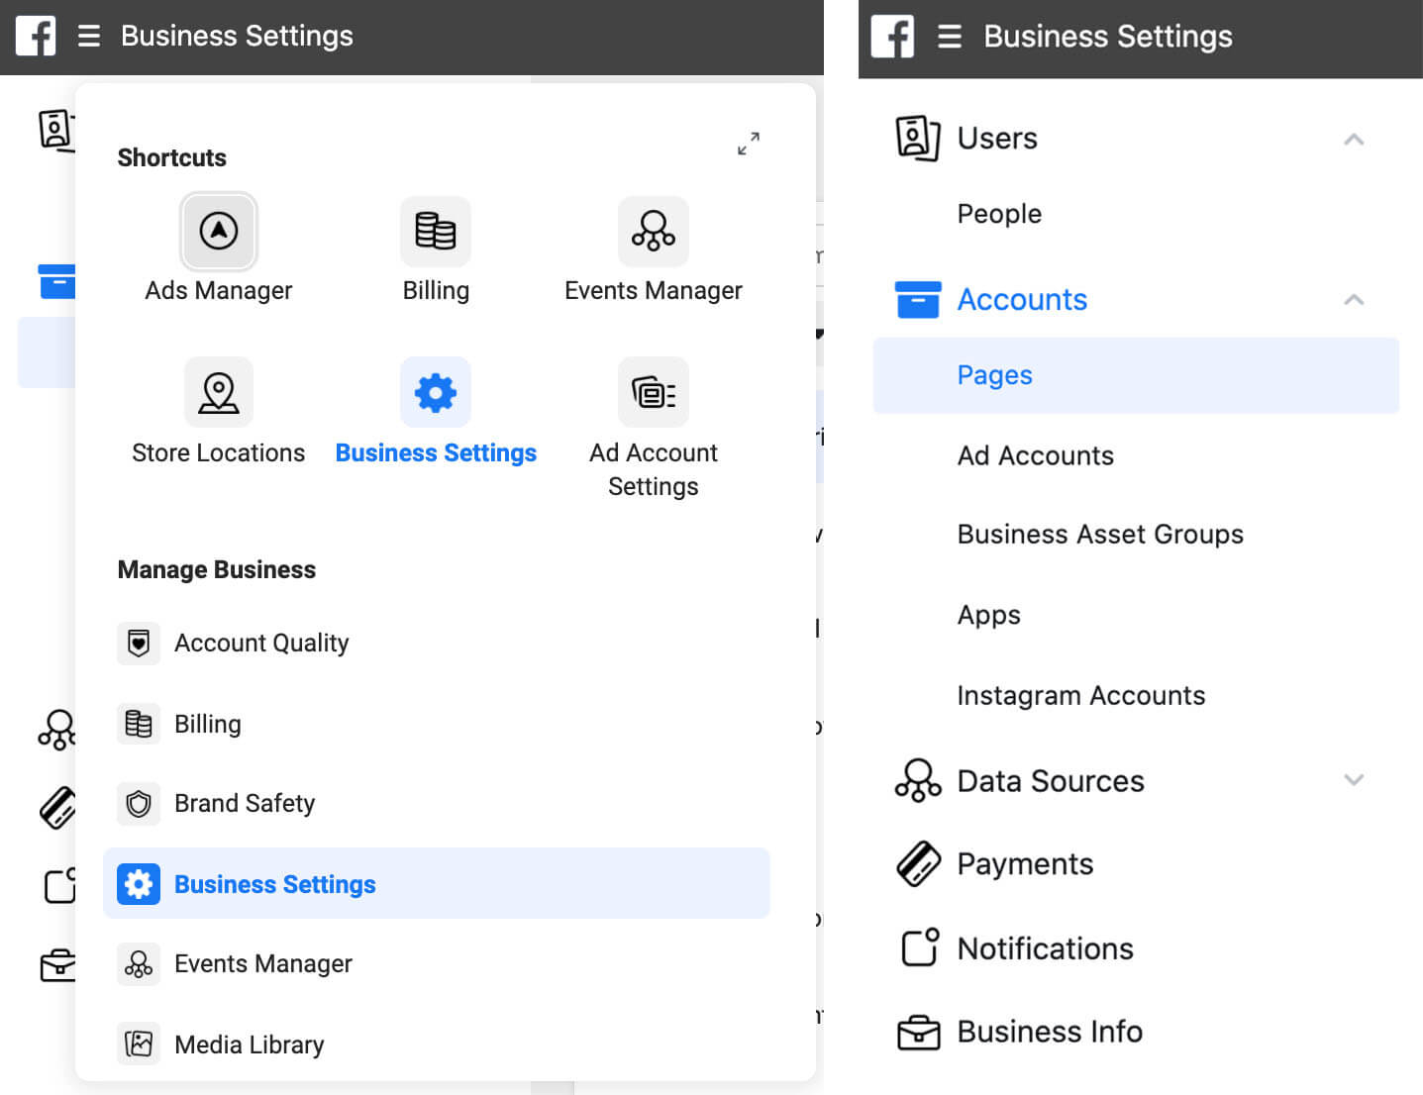The image size is (1423, 1095).
Task: Select the Store Locations pin icon
Action: 218,392
